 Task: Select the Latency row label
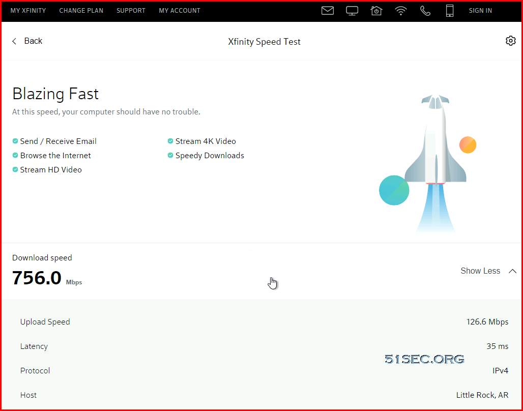click(34, 346)
